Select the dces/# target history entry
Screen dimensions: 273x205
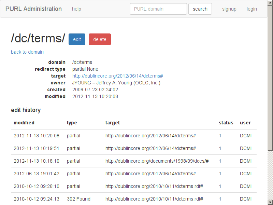pos(157,161)
